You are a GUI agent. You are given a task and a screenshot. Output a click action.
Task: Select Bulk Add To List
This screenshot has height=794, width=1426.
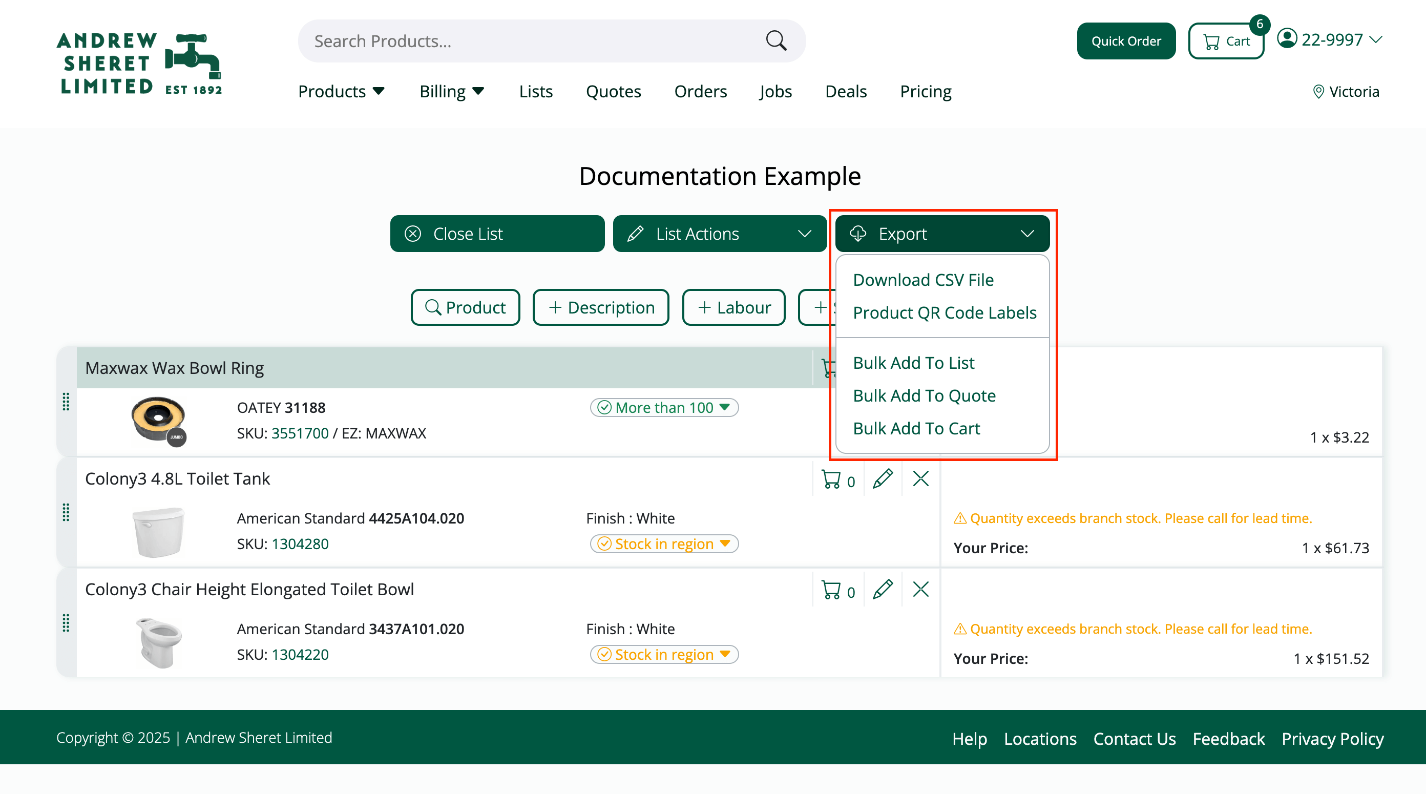coord(913,363)
